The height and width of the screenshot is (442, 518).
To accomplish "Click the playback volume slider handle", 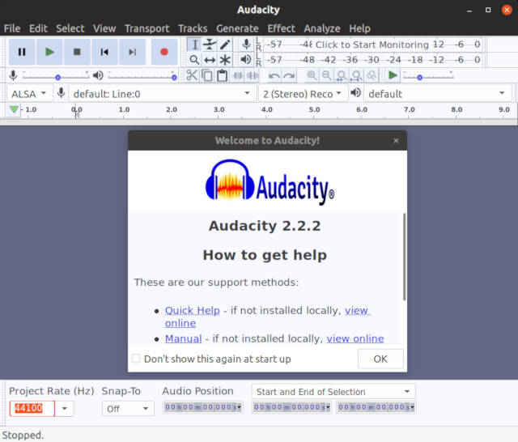I will 174,78.
